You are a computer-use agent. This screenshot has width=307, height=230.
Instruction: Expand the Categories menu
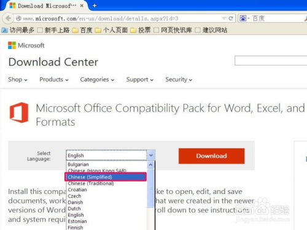click(97, 79)
